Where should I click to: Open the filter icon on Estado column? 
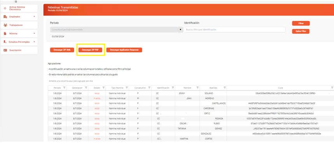pos(103,87)
